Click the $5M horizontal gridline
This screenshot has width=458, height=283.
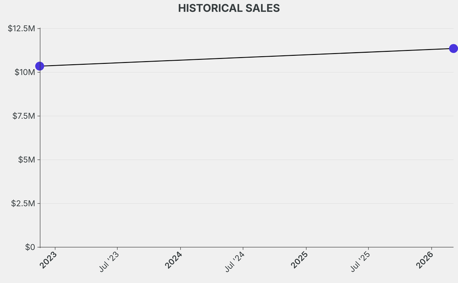[246, 160]
